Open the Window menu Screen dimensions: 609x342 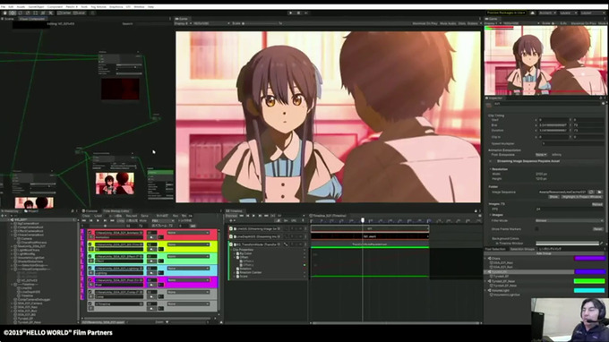(139, 6)
